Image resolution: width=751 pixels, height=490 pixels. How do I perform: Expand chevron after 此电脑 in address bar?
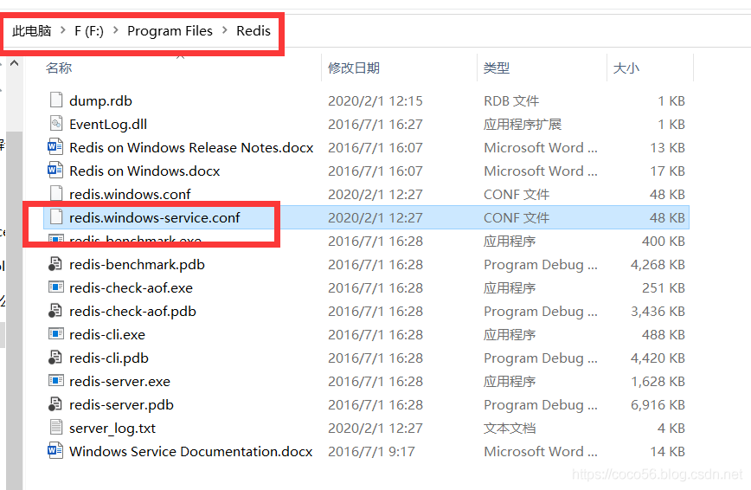[x=63, y=30]
